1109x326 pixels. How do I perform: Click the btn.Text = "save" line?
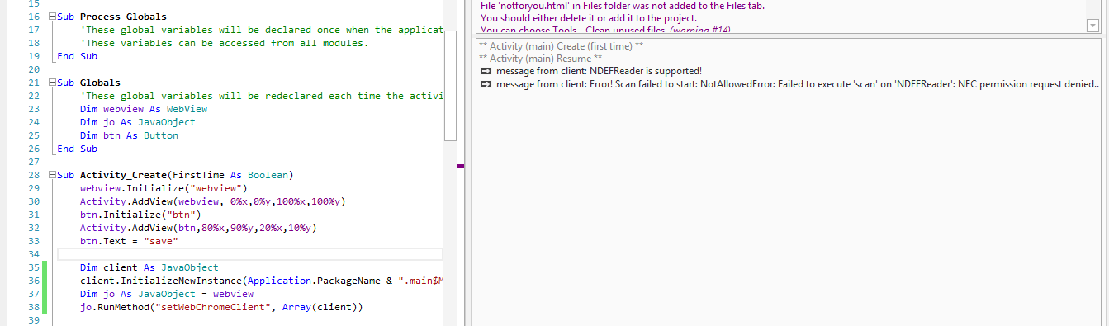click(x=129, y=241)
